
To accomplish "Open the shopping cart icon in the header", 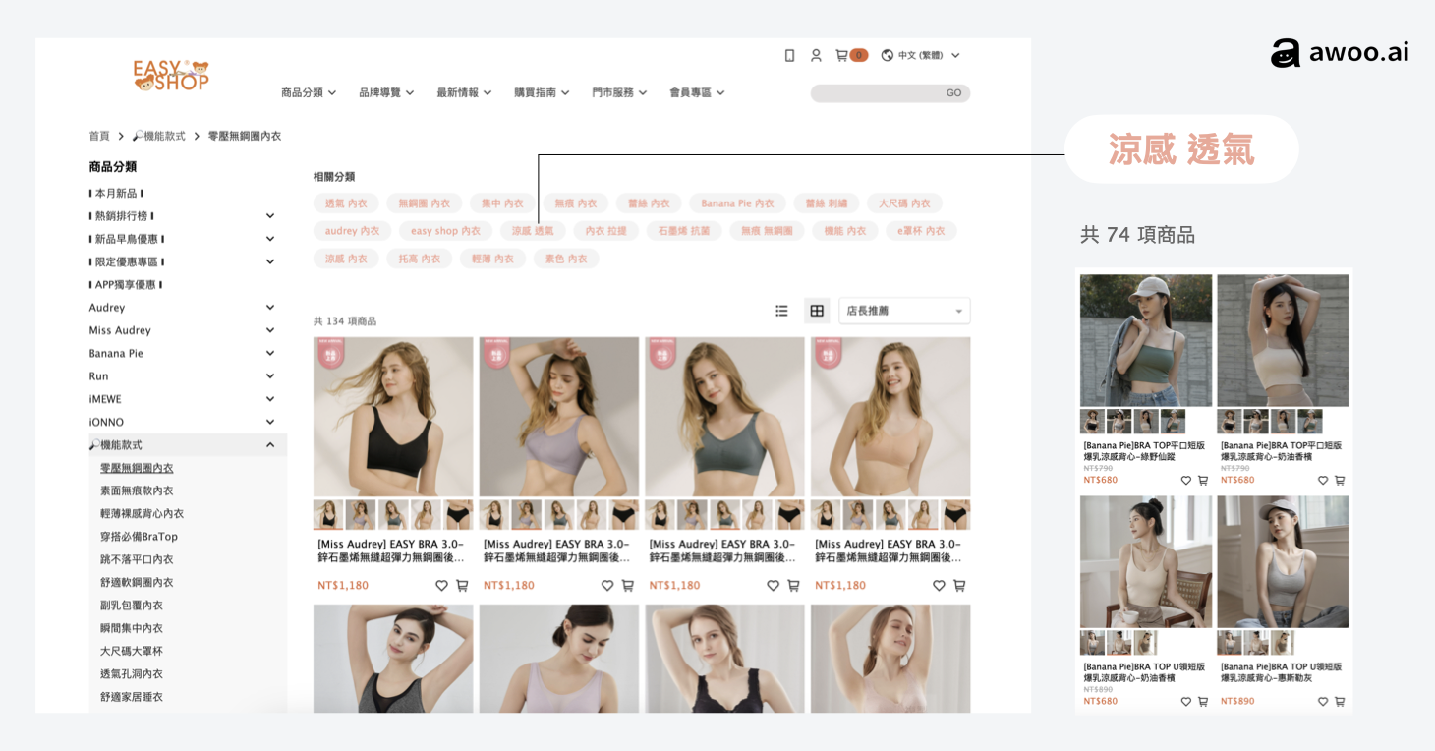I will 841,56.
